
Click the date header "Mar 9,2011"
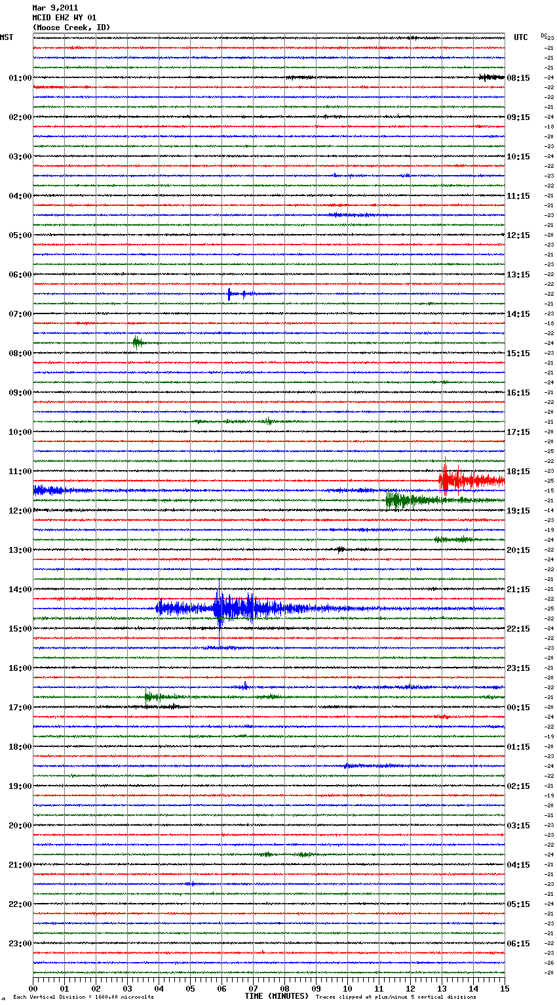[55, 8]
